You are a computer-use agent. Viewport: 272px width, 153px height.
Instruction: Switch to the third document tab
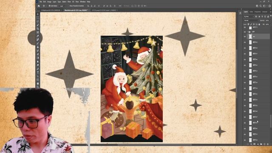tap(104, 10)
